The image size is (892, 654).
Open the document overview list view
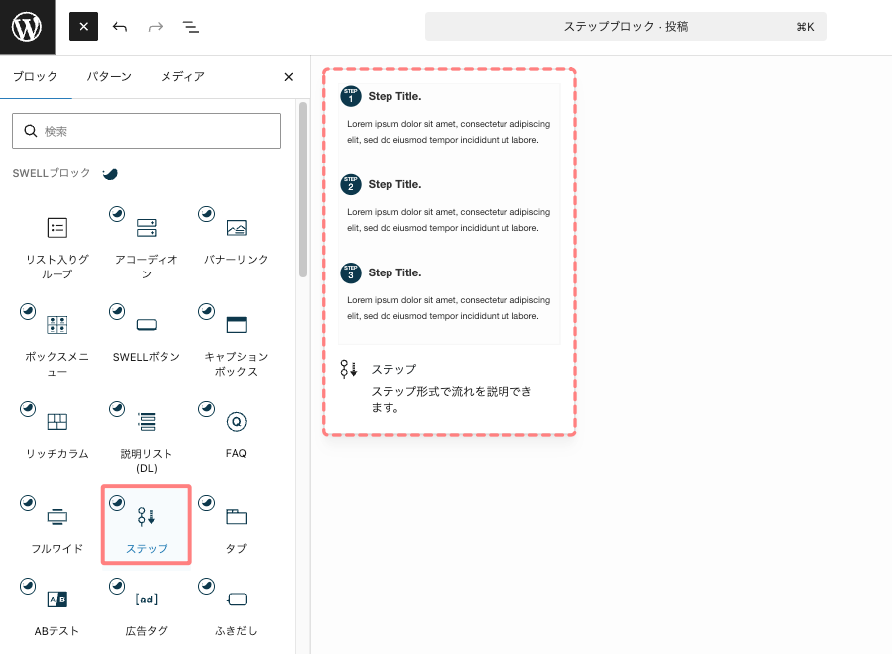pyautogui.click(x=190, y=27)
